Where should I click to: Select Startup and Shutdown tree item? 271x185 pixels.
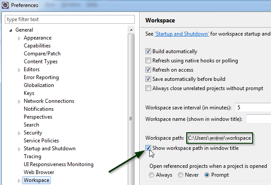50,149
